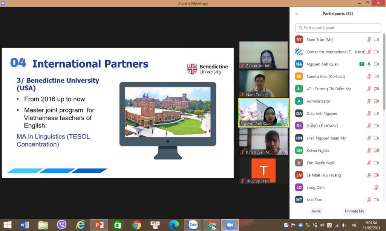Image resolution: width=386 pixels, height=231 pixels.
Task: Click Nam Trần's camera icon in list
Action: click(x=376, y=40)
